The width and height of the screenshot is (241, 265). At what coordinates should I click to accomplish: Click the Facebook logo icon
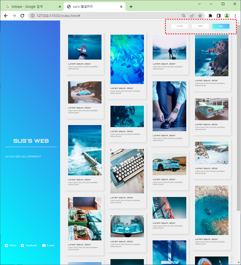tap(22, 245)
